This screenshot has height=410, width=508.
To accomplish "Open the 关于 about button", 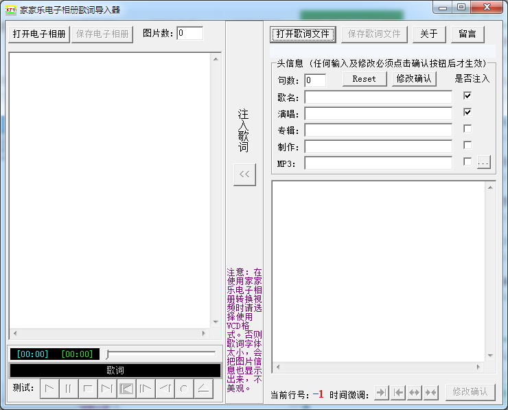I will 429,34.
